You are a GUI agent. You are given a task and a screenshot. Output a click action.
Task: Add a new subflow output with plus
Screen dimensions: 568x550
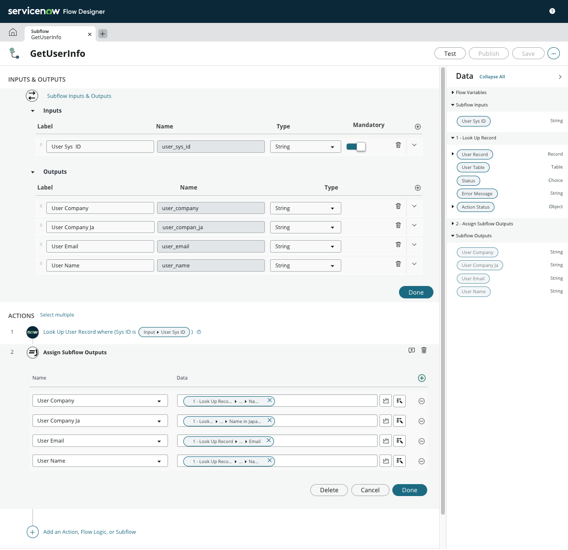pyautogui.click(x=417, y=188)
